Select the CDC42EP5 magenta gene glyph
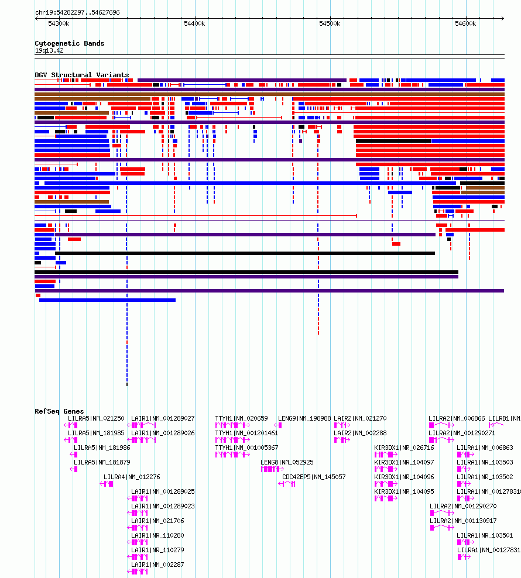 287,484
